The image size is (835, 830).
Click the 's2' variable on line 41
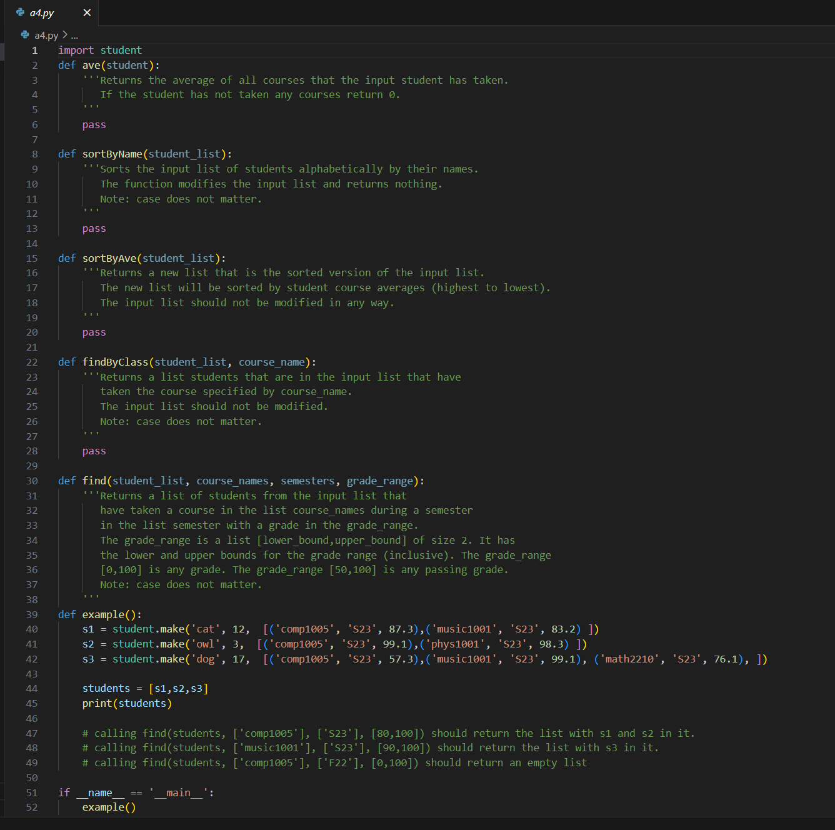click(88, 644)
